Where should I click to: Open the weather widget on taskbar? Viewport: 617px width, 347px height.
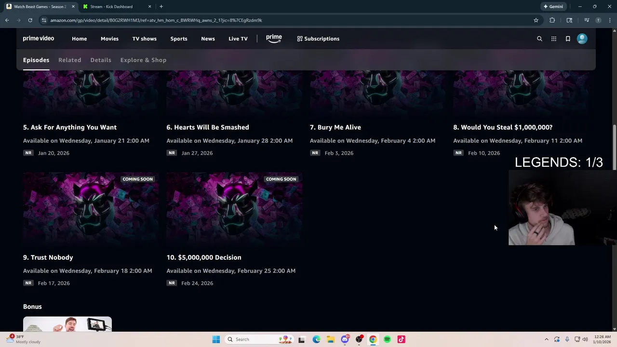[x=23, y=339]
